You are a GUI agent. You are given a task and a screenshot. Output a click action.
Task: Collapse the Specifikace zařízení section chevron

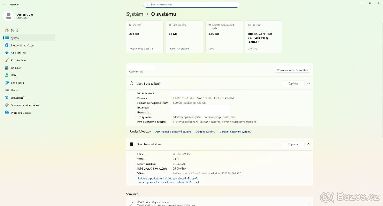[x=308, y=83]
